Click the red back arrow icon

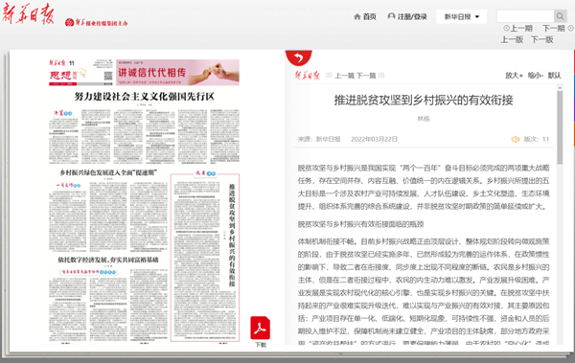[x=298, y=57]
